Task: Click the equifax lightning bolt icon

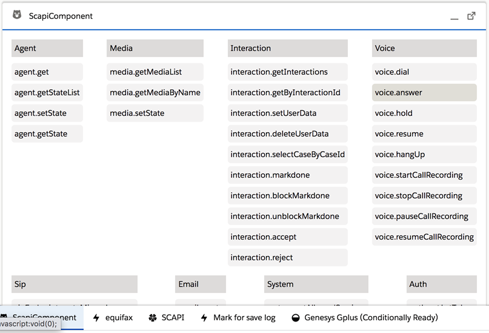Action: coord(96,317)
